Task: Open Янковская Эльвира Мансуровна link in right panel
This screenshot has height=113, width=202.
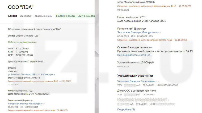Action: (x=137, y=32)
